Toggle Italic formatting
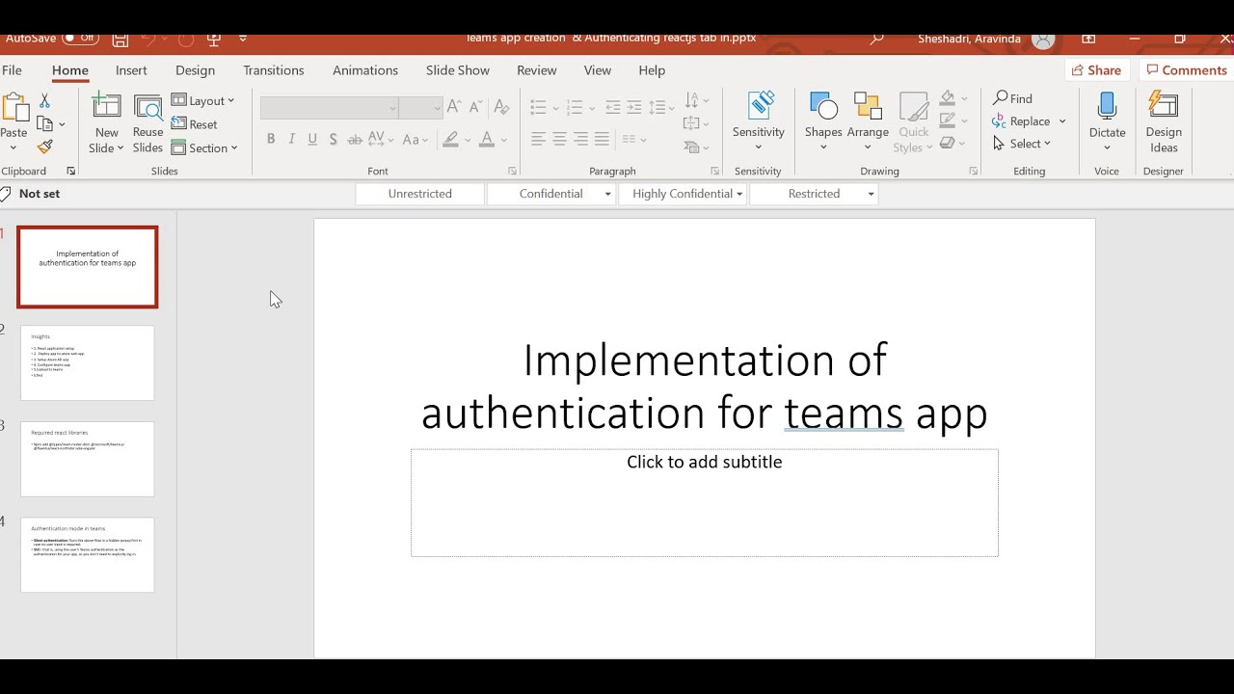The width and height of the screenshot is (1234, 694). (x=291, y=140)
